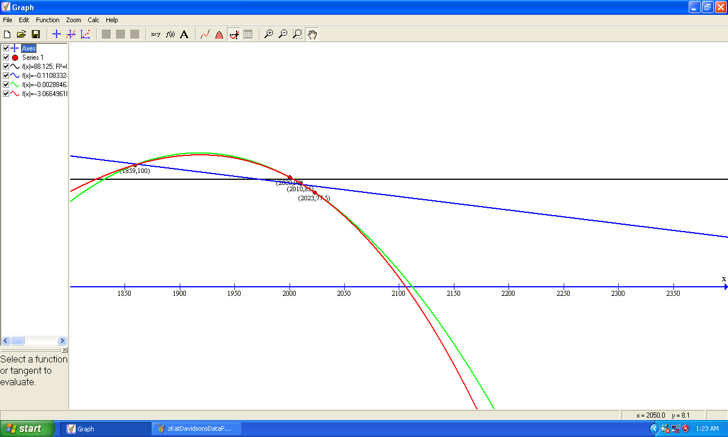Select Series 1 in function list
728x437 pixels.
click(x=32, y=57)
